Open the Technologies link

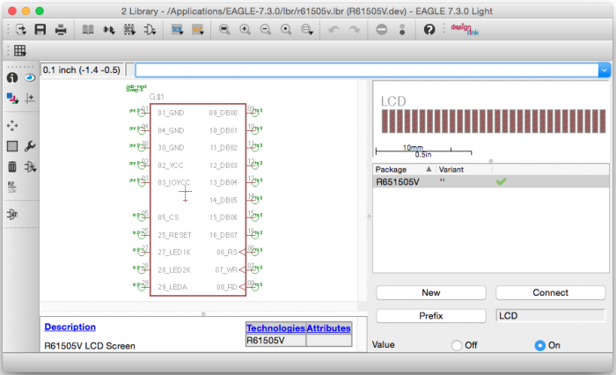point(275,327)
